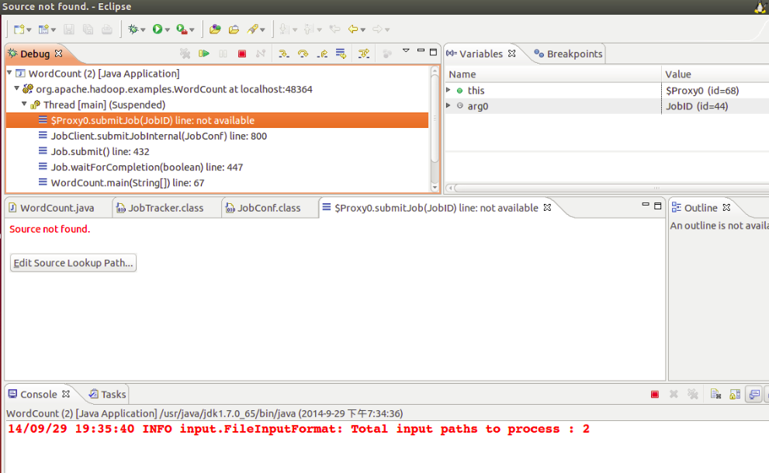Clear the Console output
Viewport: 769px width, 473px height.
[715, 394]
